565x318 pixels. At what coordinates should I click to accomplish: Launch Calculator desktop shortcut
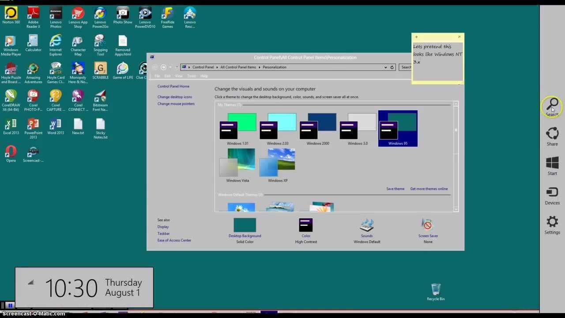(33, 43)
